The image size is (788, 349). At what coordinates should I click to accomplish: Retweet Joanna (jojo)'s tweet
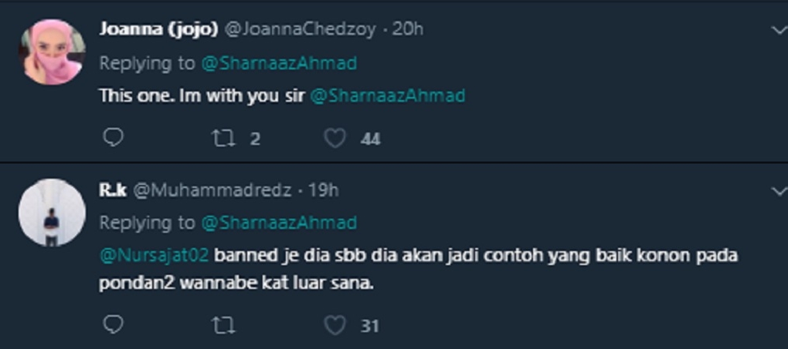[x=223, y=138]
